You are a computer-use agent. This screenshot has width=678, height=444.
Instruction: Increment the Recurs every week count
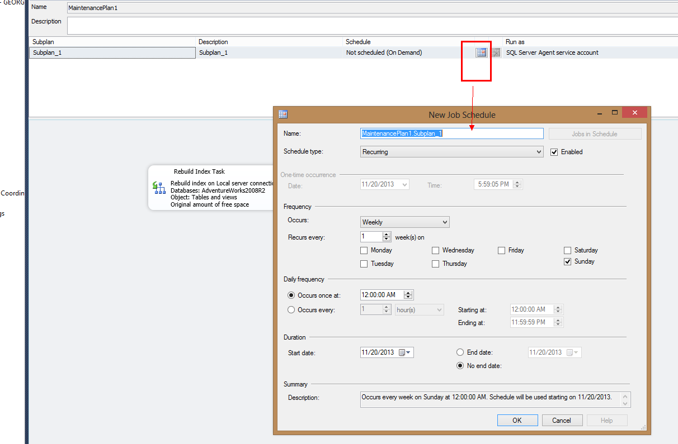[x=385, y=234]
